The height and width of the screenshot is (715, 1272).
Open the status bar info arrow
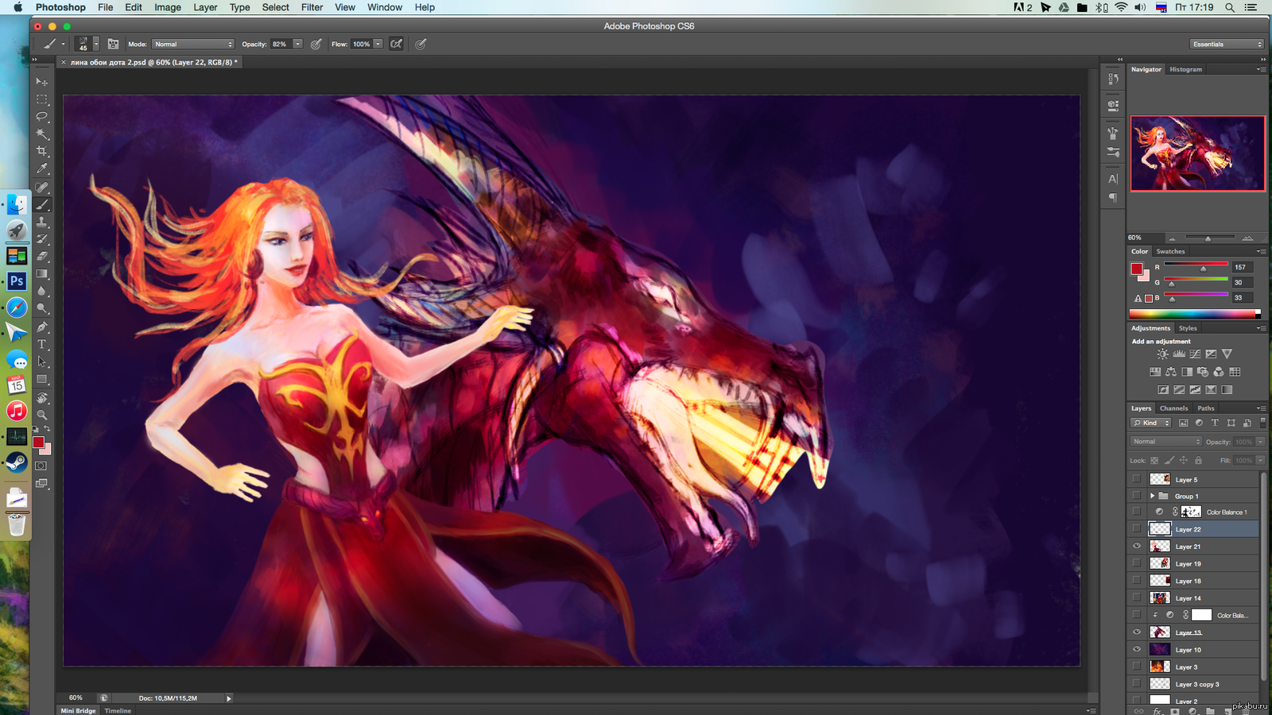click(x=229, y=698)
